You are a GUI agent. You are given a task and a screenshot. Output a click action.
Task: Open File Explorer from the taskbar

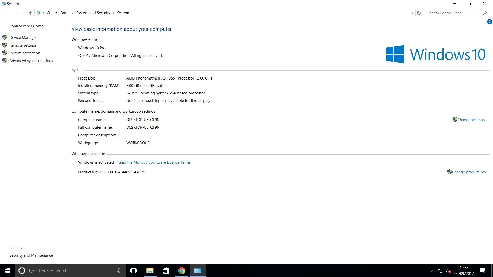click(150, 271)
